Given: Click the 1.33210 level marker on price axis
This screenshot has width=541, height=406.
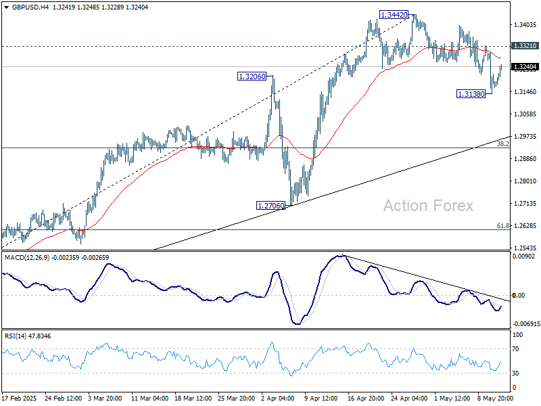Looking at the screenshot, I should pos(525,46).
